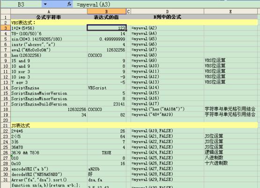The height and width of the screenshot is (188, 260).
Task: Click the Name Box showing B3
Action: (x=21, y=4)
